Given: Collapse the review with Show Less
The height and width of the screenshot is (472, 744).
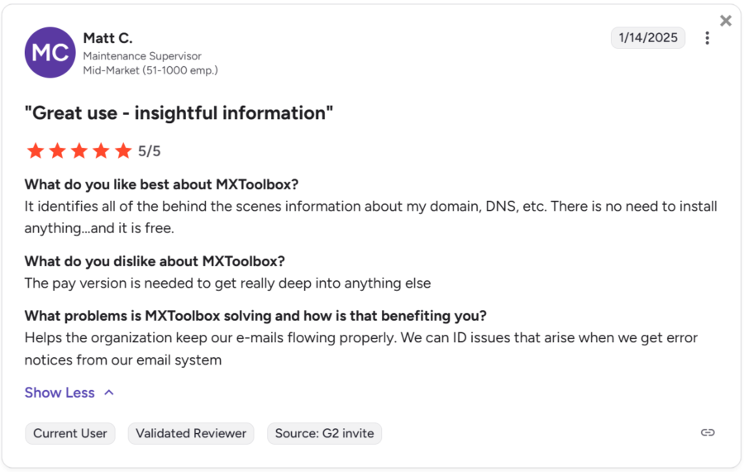Looking at the screenshot, I should point(60,393).
